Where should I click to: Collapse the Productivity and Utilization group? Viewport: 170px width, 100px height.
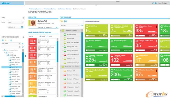click(x=61, y=67)
